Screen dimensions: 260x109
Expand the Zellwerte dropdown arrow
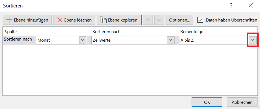click(170, 40)
